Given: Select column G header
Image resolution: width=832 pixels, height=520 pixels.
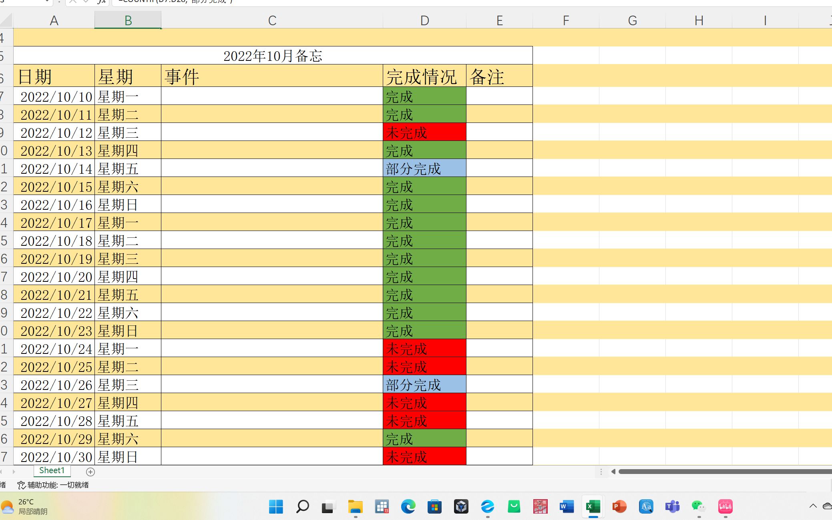Looking at the screenshot, I should click(x=633, y=20).
